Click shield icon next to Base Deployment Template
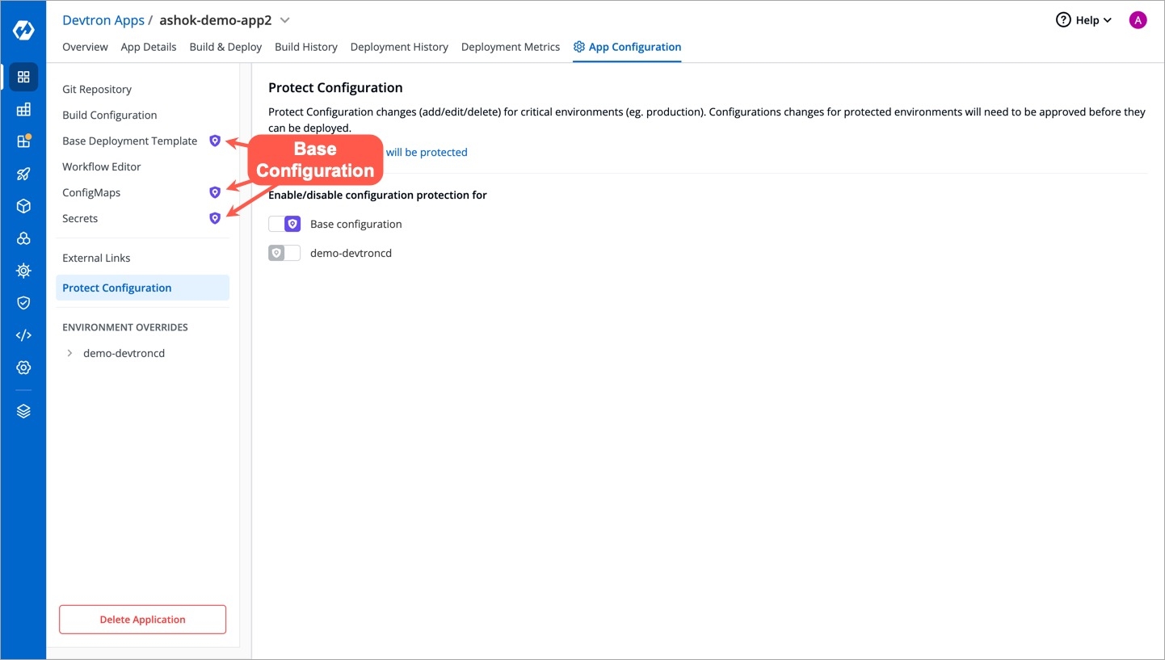Screen dimensions: 1165x660 pos(215,141)
